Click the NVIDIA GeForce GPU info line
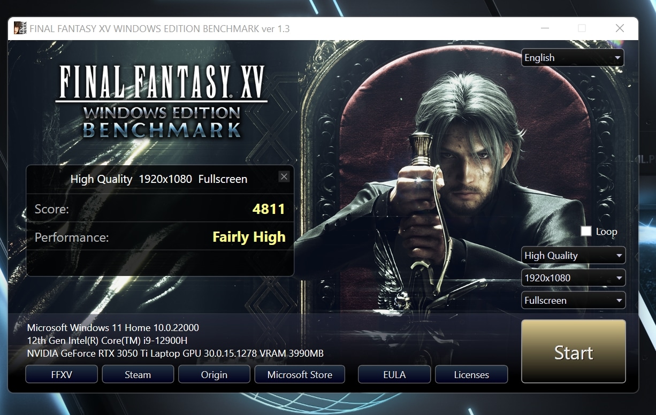Image resolution: width=656 pixels, height=415 pixels. (x=175, y=353)
